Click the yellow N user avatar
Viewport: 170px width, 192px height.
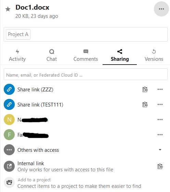[9, 120]
